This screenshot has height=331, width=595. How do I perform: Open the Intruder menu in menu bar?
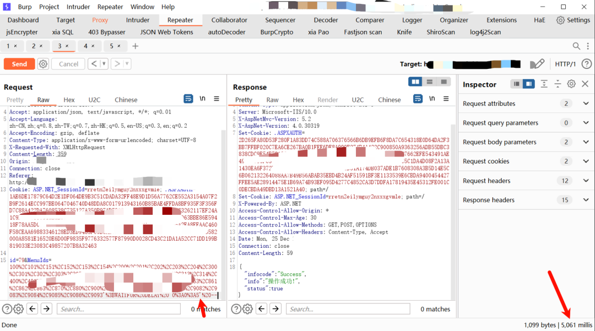coord(78,7)
